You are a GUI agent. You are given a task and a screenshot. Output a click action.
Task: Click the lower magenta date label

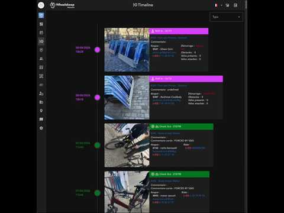[83, 98]
